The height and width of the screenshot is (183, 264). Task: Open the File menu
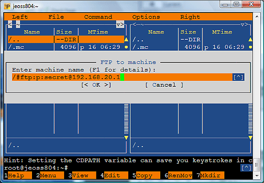[56, 17]
